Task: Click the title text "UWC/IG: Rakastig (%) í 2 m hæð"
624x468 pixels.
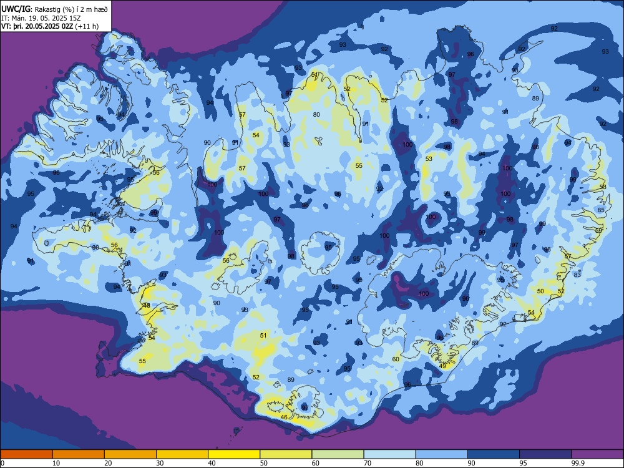Action: tap(54, 9)
